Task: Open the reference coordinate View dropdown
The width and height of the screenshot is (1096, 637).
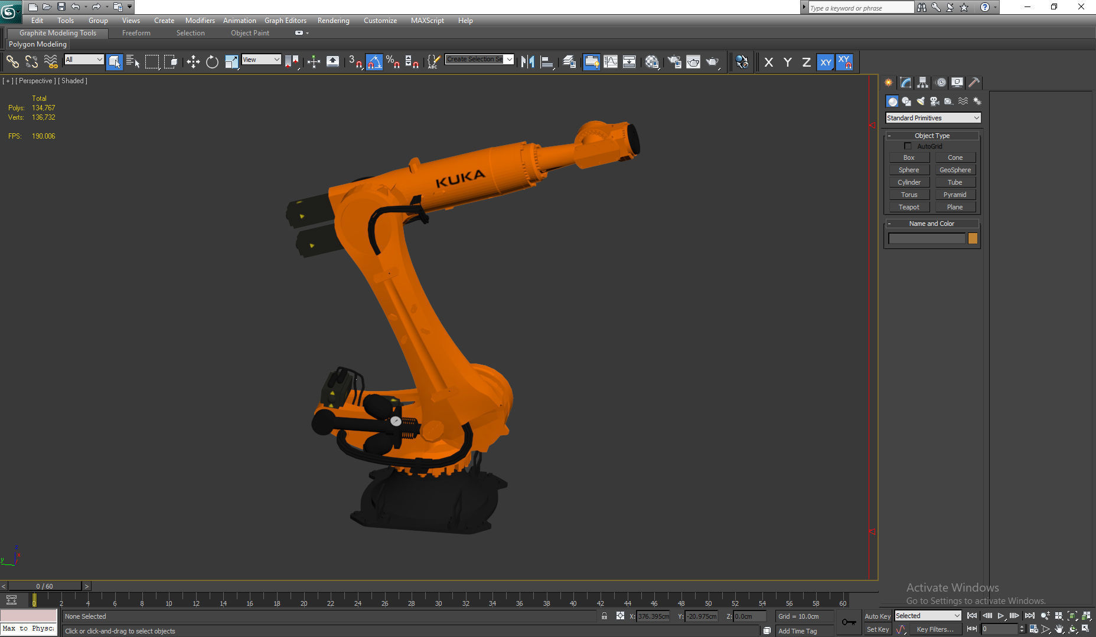Action: point(261,59)
